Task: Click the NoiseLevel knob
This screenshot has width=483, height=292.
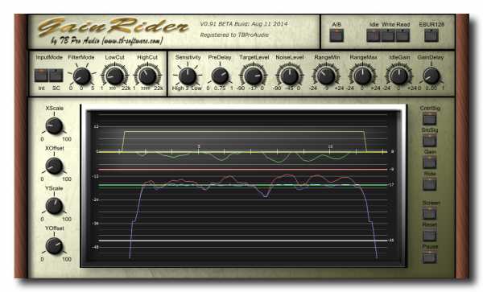Action: (x=290, y=76)
